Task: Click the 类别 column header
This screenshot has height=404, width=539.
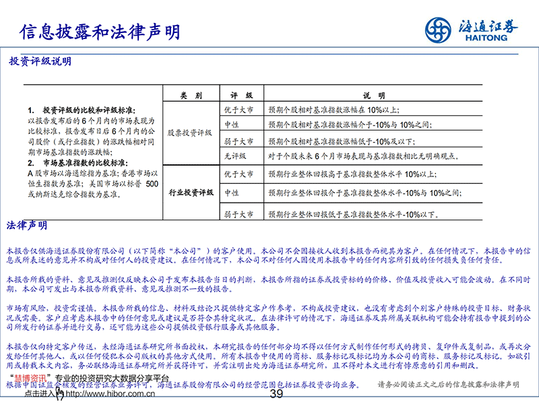Action: pyautogui.click(x=191, y=96)
